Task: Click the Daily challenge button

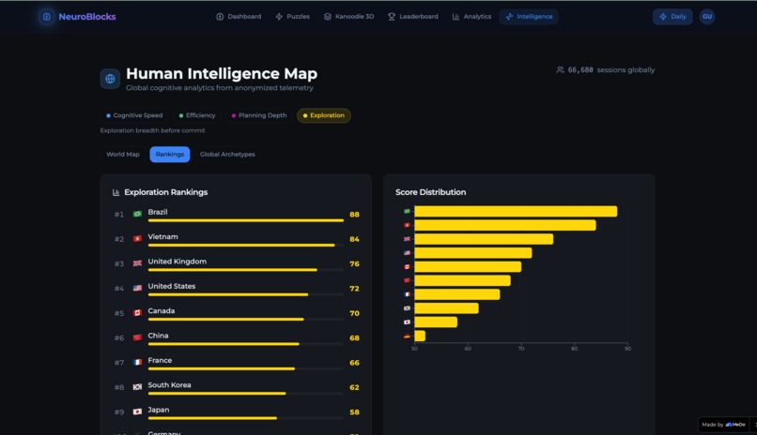Action: (x=672, y=16)
